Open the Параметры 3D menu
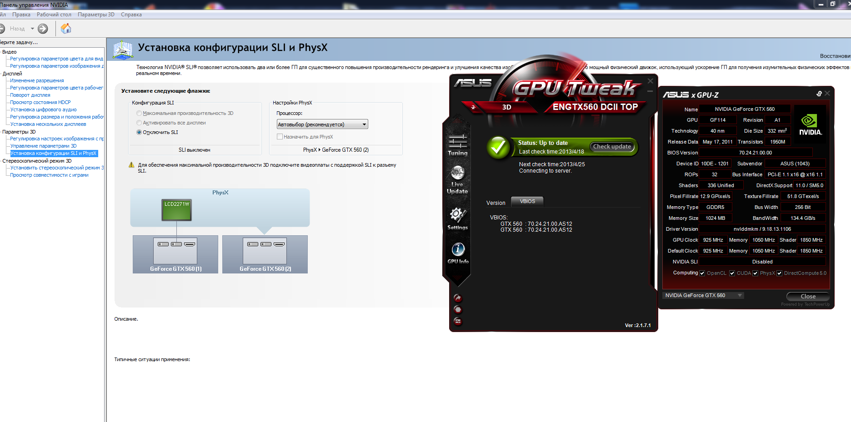851x422 pixels. pos(96,15)
